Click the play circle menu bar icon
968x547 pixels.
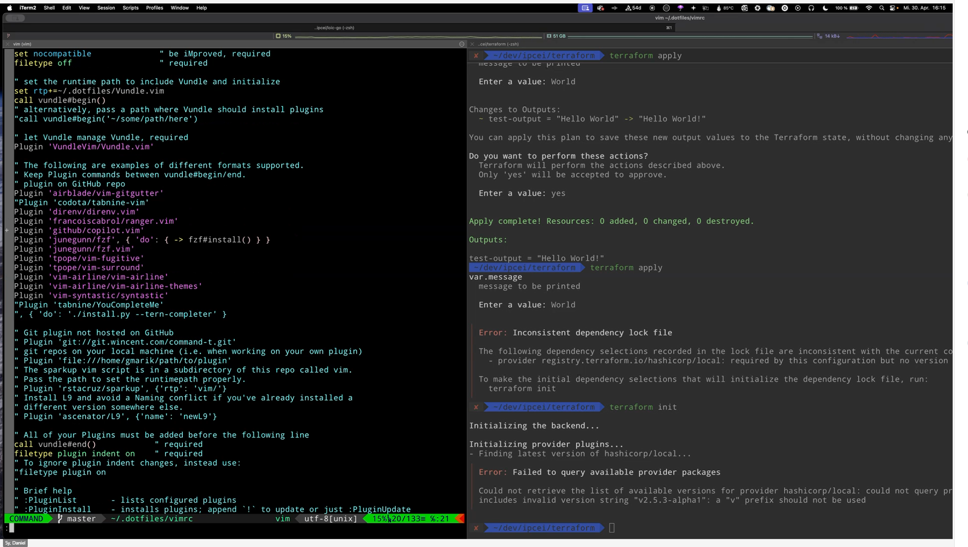798,8
